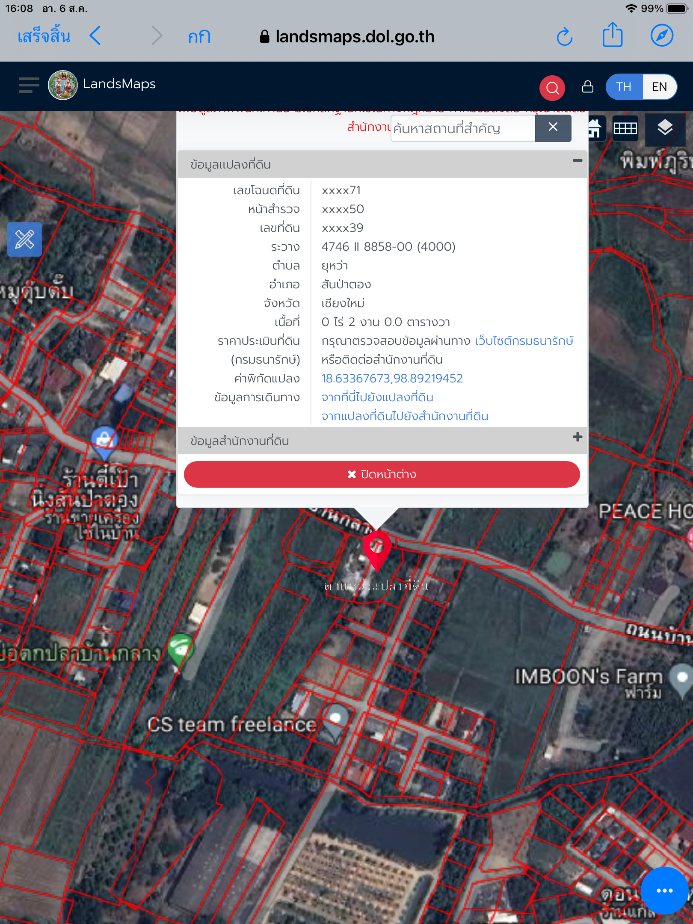Viewport: 693px width, 924px height.
Task: Switch language to EN
Action: [659, 87]
